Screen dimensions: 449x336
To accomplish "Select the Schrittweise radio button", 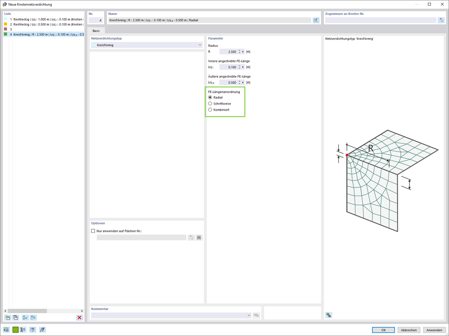I will [x=210, y=103].
